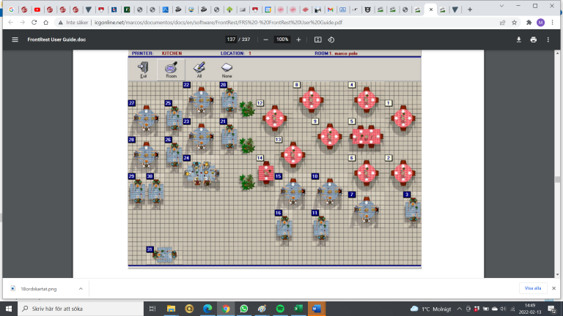Print the PDF document
The height and width of the screenshot is (316, 563).
point(533,39)
